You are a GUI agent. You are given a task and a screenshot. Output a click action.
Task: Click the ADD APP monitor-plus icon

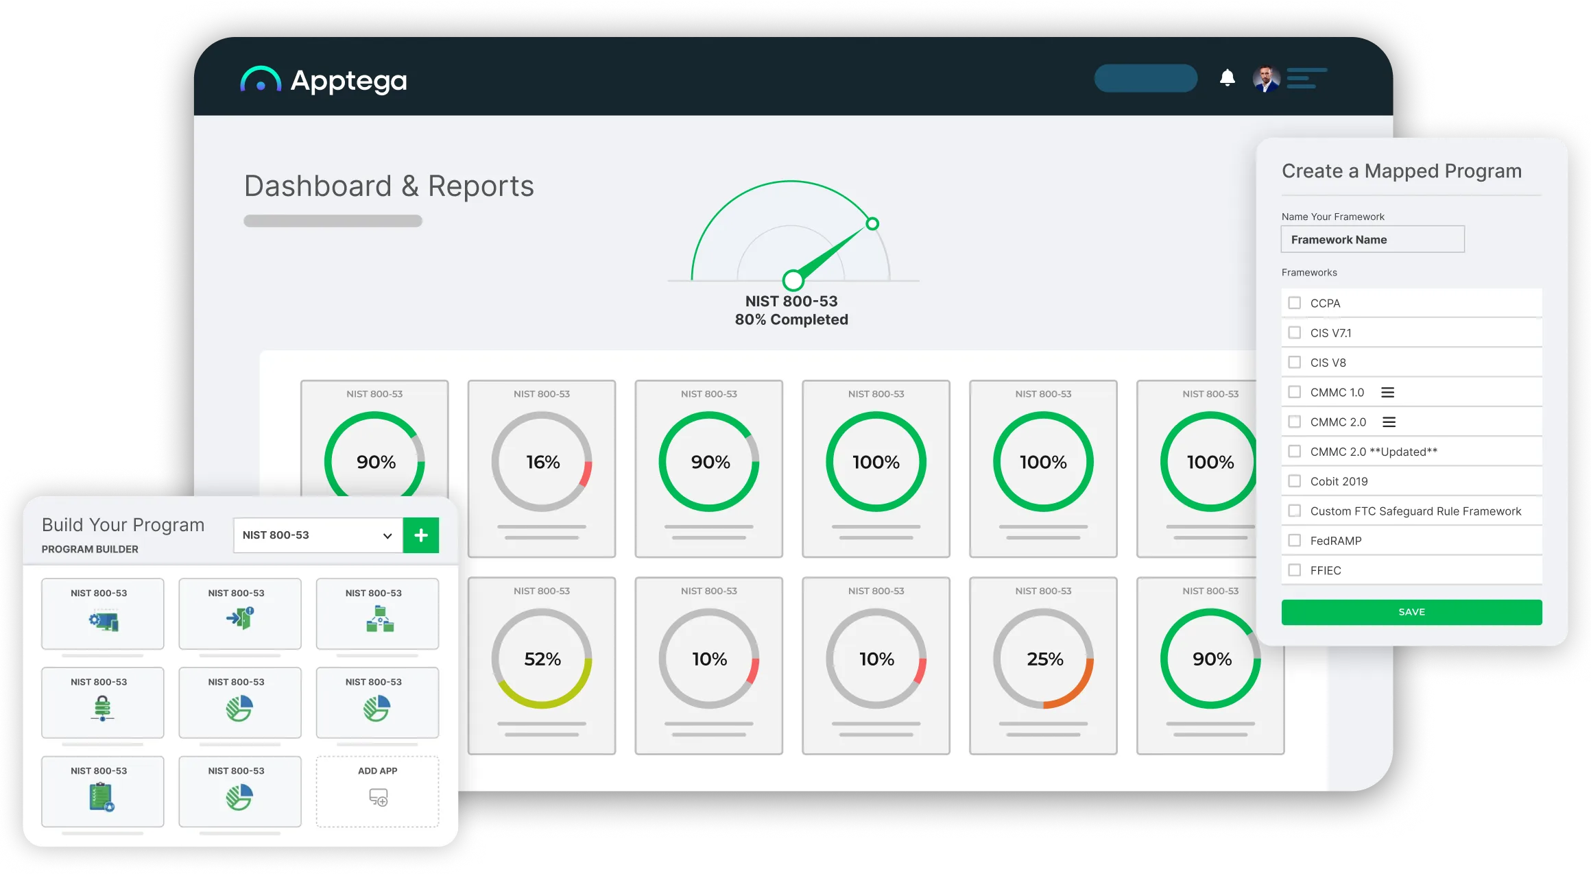378,797
